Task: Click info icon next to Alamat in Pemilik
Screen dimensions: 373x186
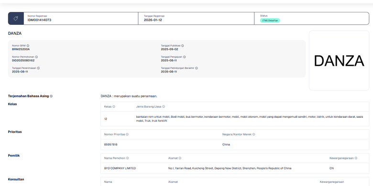Action: click(x=180, y=158)
